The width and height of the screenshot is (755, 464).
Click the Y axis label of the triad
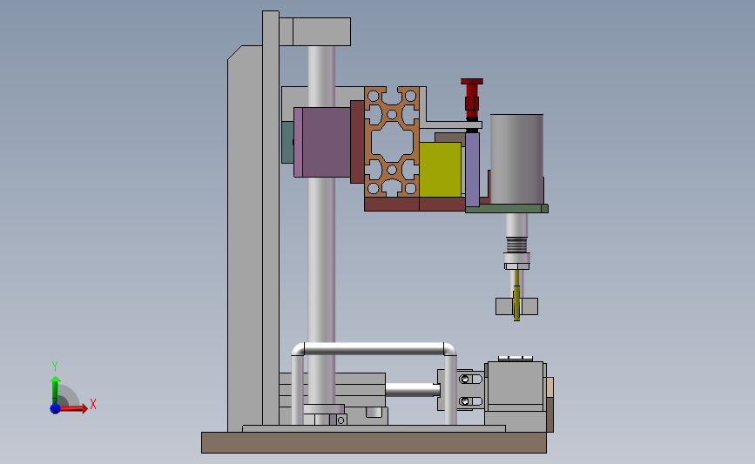(x=55, y=366)
